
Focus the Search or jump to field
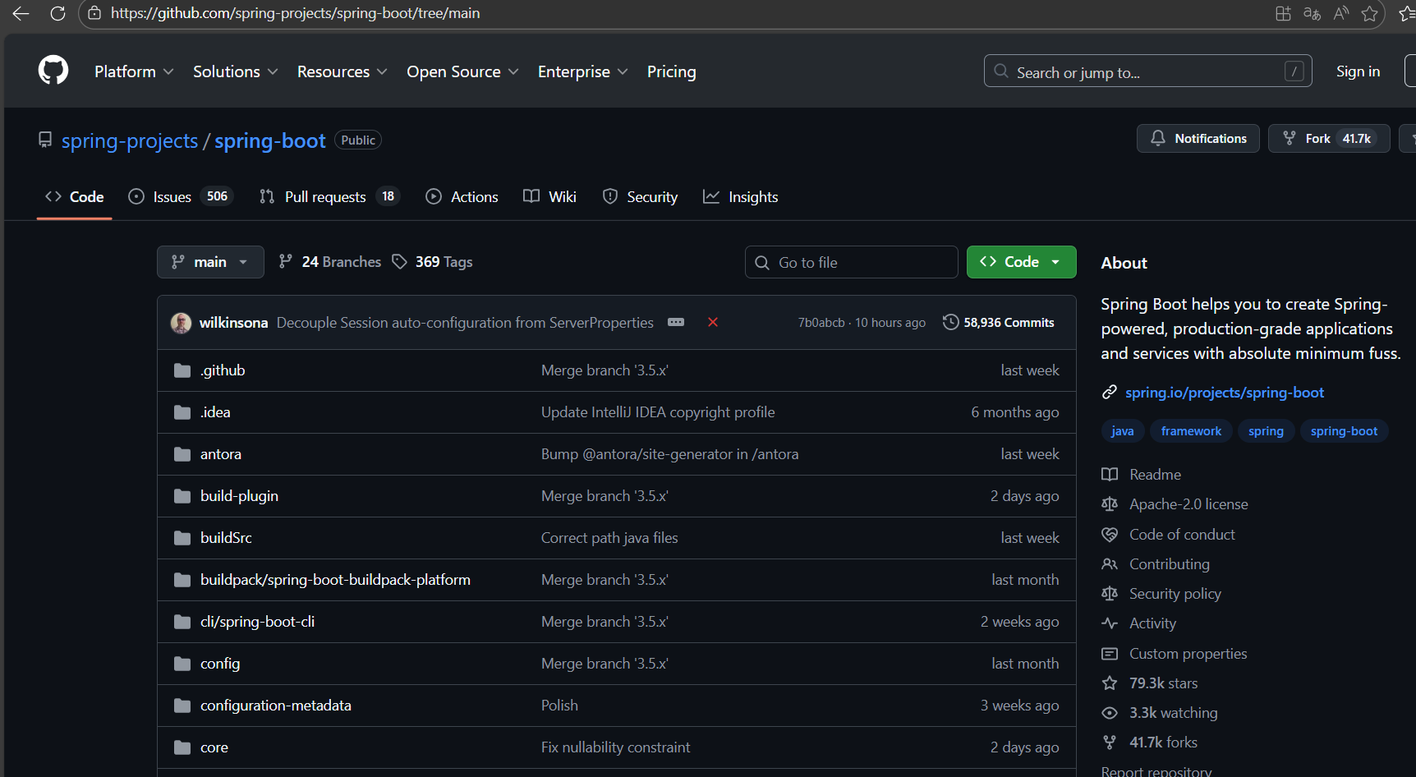coord(1147,71)
